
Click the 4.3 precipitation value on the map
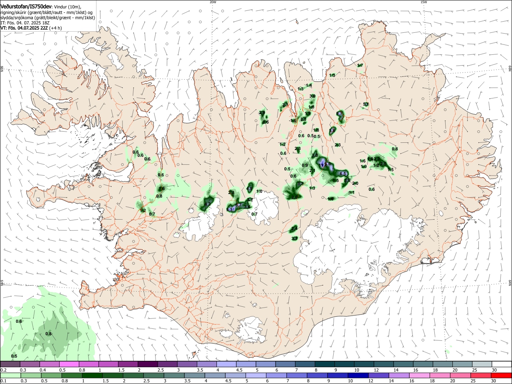(208, 204)
